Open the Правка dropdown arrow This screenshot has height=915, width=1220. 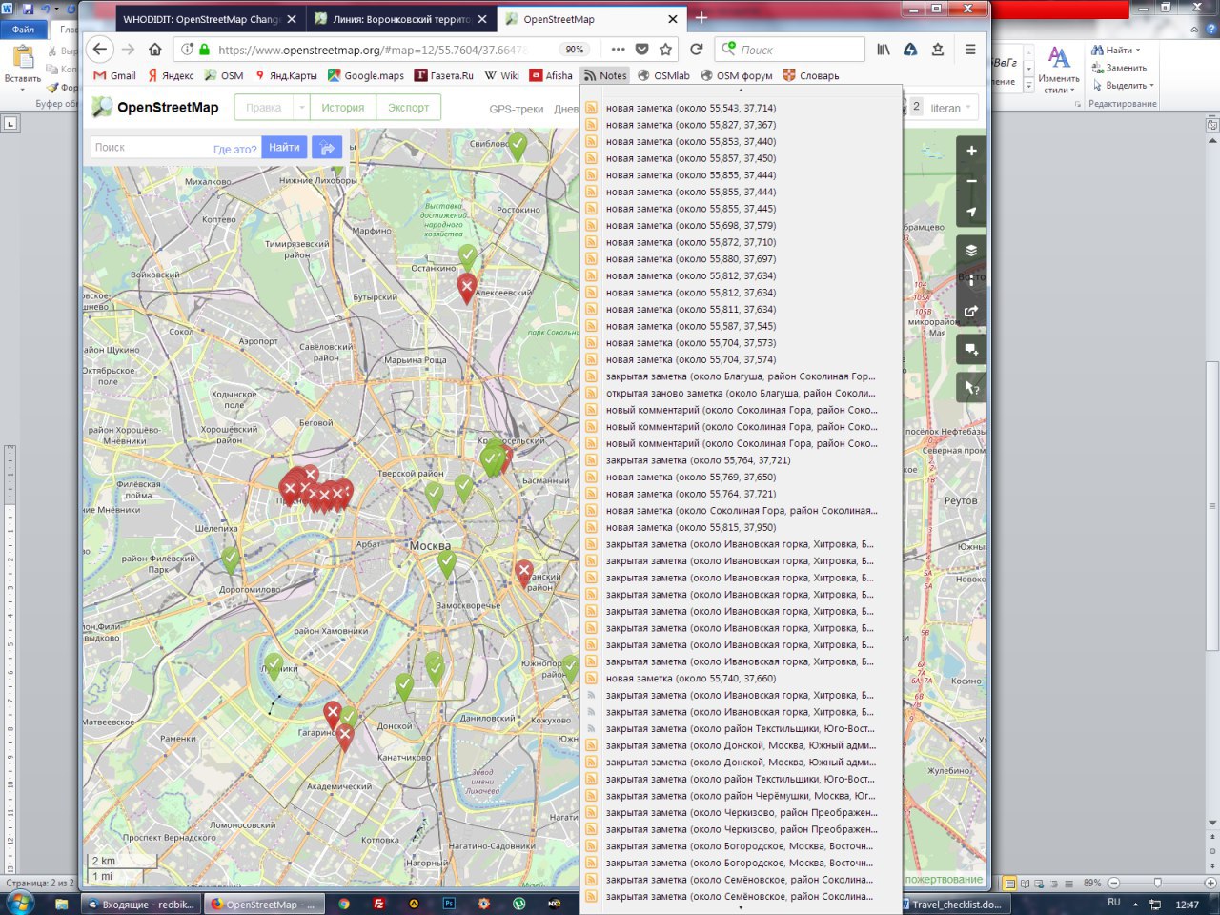302,108
